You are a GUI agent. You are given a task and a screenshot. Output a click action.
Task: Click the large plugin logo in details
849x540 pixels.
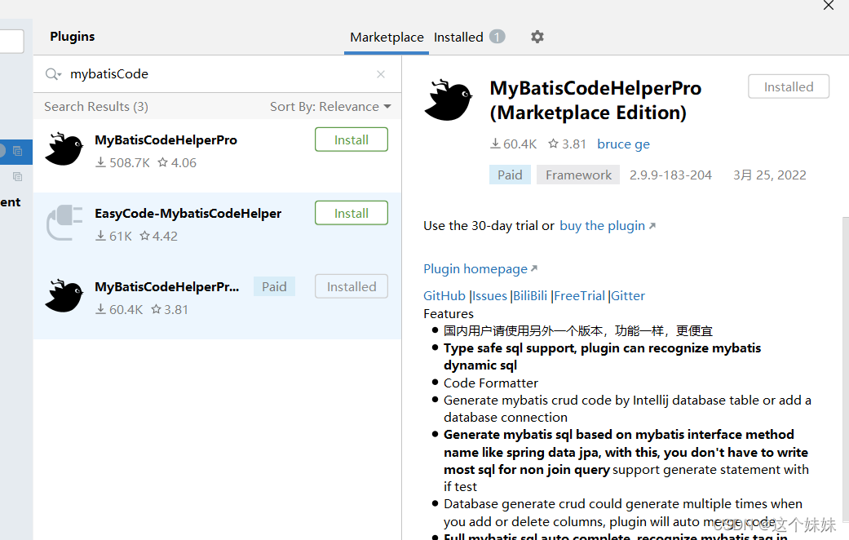(449, 101)
